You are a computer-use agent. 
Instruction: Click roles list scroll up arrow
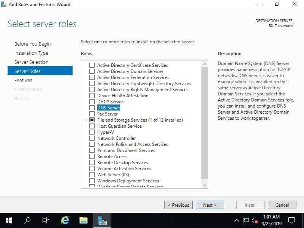click(204, 64)
